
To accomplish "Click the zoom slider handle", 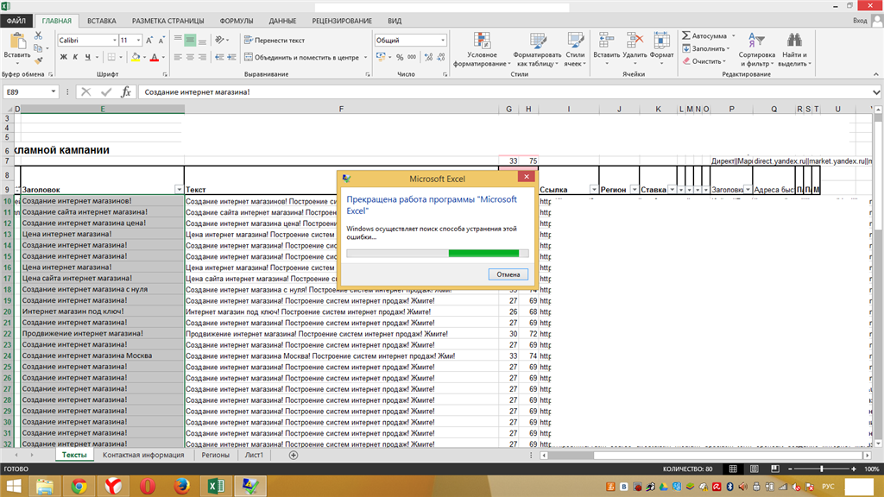I will 822,469.
